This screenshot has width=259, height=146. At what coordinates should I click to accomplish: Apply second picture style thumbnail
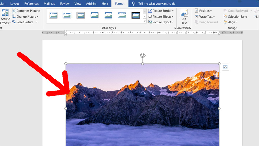click(x=67, y=15)
